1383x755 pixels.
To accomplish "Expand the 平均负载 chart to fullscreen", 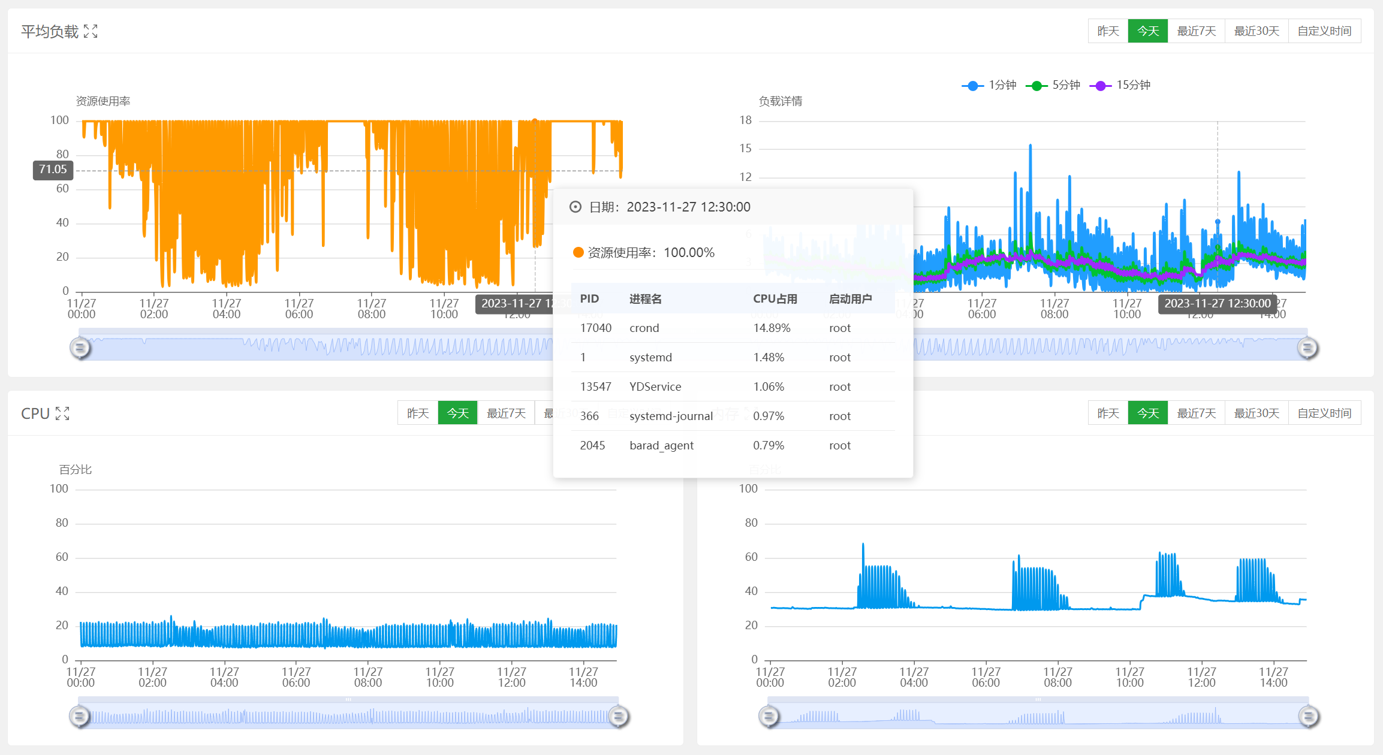I will click(91, 32).
